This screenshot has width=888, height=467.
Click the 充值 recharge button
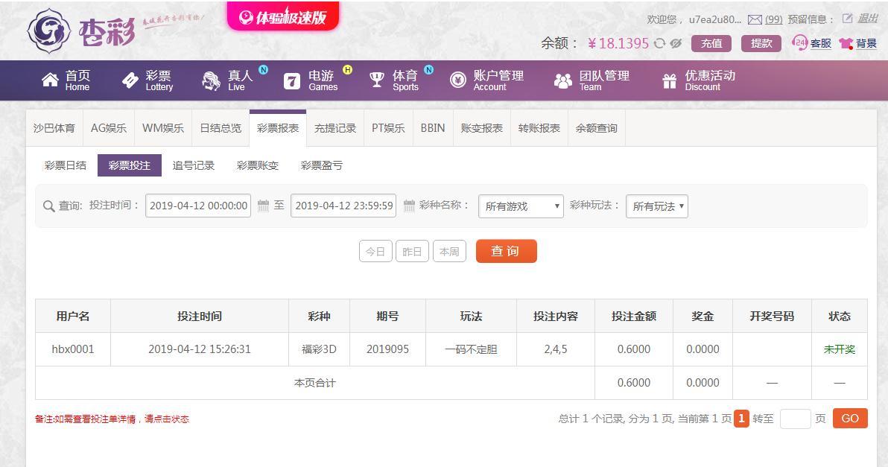coord(711,43)
